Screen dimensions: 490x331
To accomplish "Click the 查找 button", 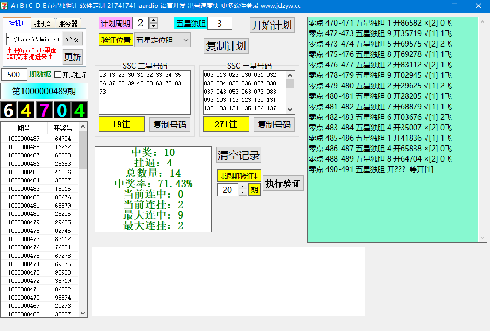I will tap(73, 39).
